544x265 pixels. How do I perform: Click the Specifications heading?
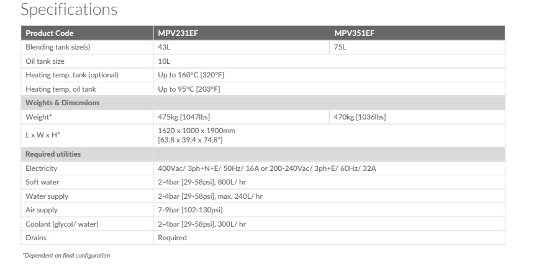pyautogui.click(x=69, y=10)
